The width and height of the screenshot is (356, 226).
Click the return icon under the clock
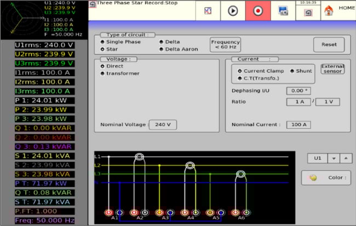pos(308,13)
